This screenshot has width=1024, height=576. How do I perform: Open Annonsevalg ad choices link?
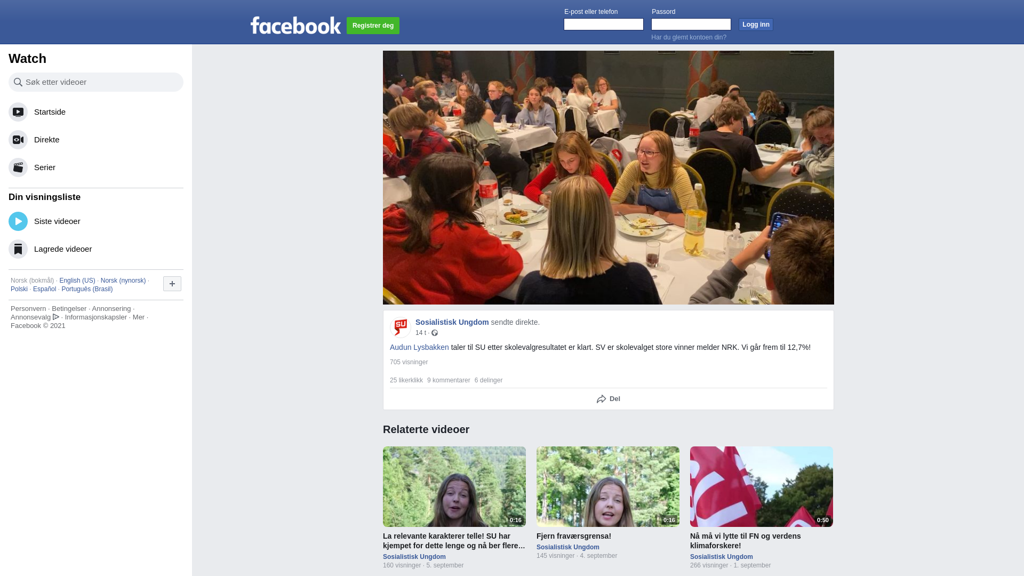pos(35,317)
